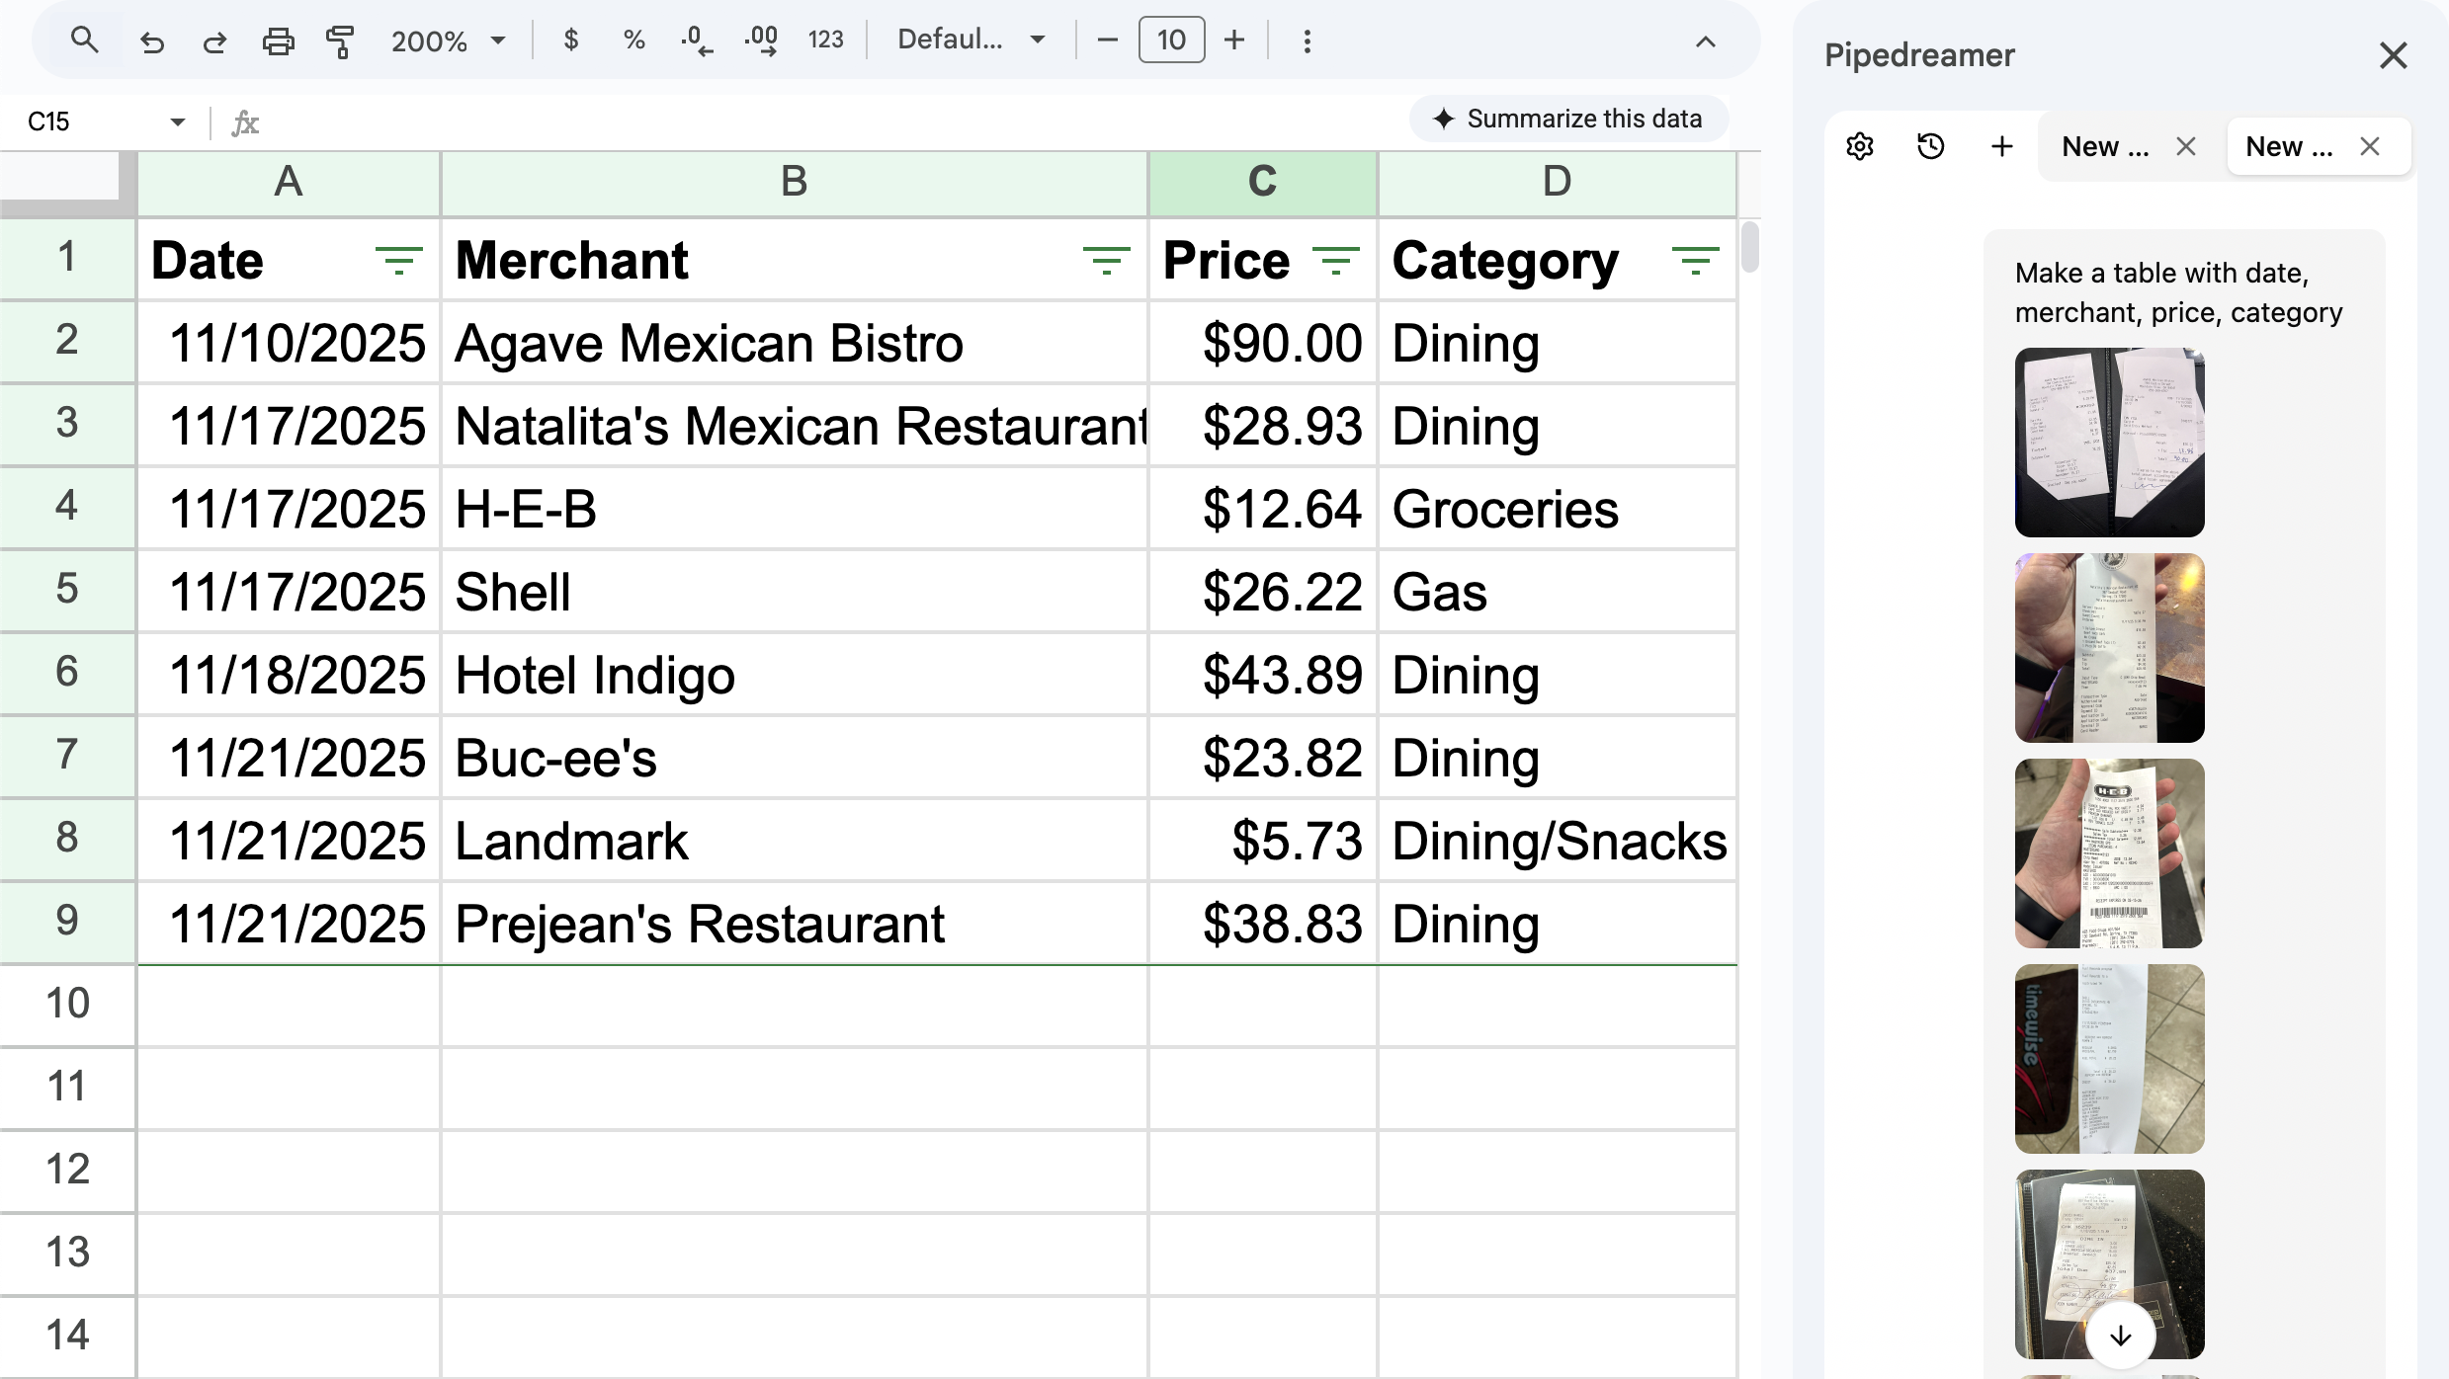This screenshot has width=2449, height=1379.
Task: Open Pipedreamer chat history clock icon
Action: coord(1930,147)
